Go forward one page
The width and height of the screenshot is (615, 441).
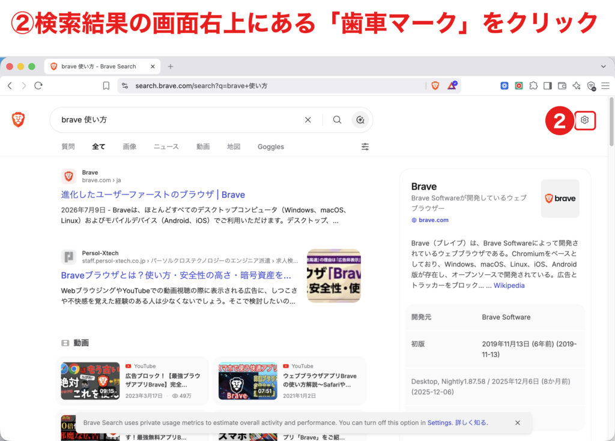(x=24, y=85)
